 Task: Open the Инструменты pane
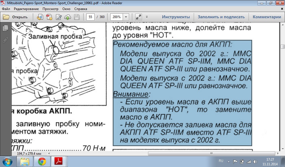(176, 17)
